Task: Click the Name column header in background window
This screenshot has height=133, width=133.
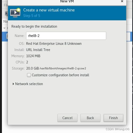Action: pos(6,21)
